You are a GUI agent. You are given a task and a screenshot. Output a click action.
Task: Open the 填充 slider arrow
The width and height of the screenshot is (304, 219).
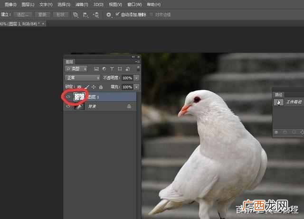(x=136, y=87)
